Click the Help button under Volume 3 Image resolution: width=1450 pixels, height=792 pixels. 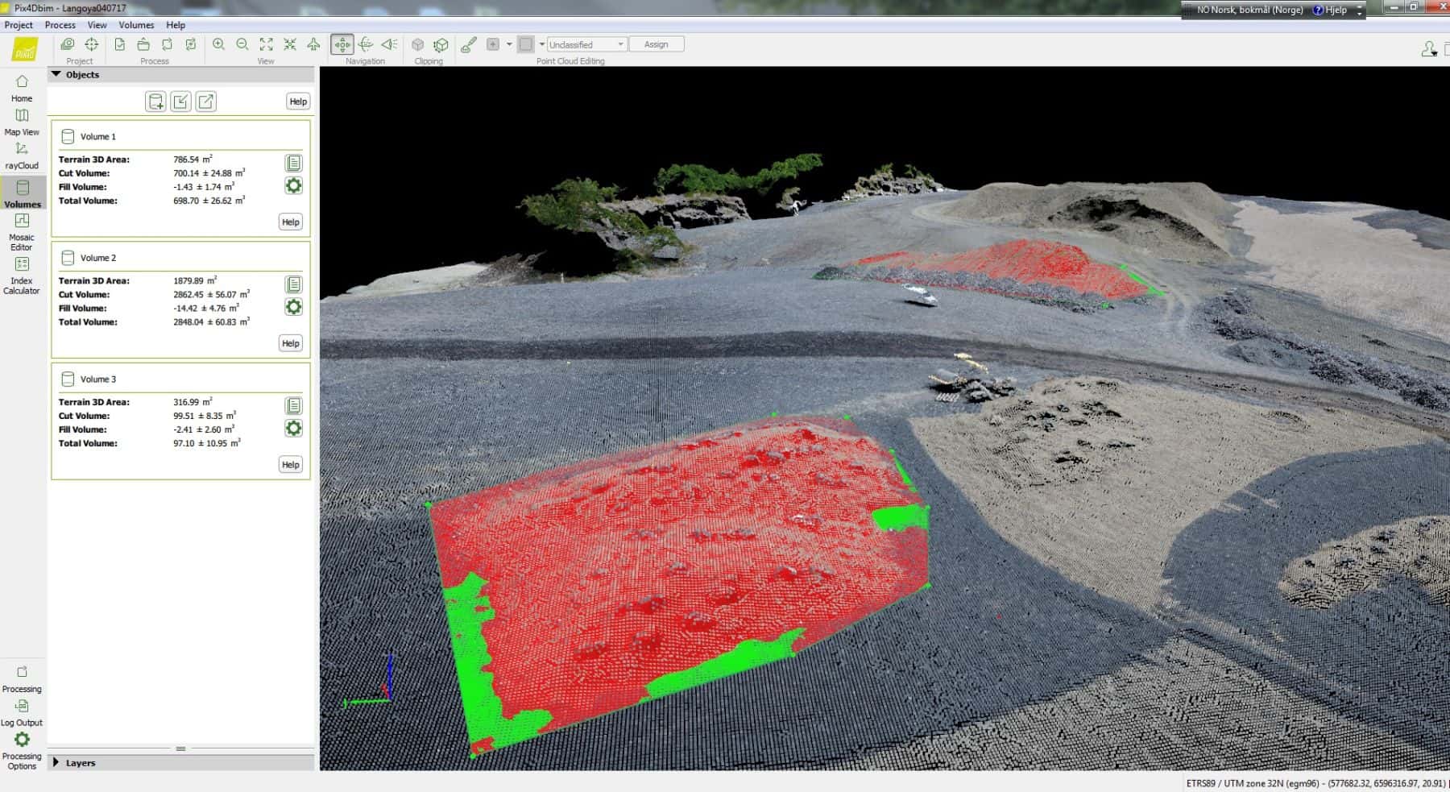290,465
